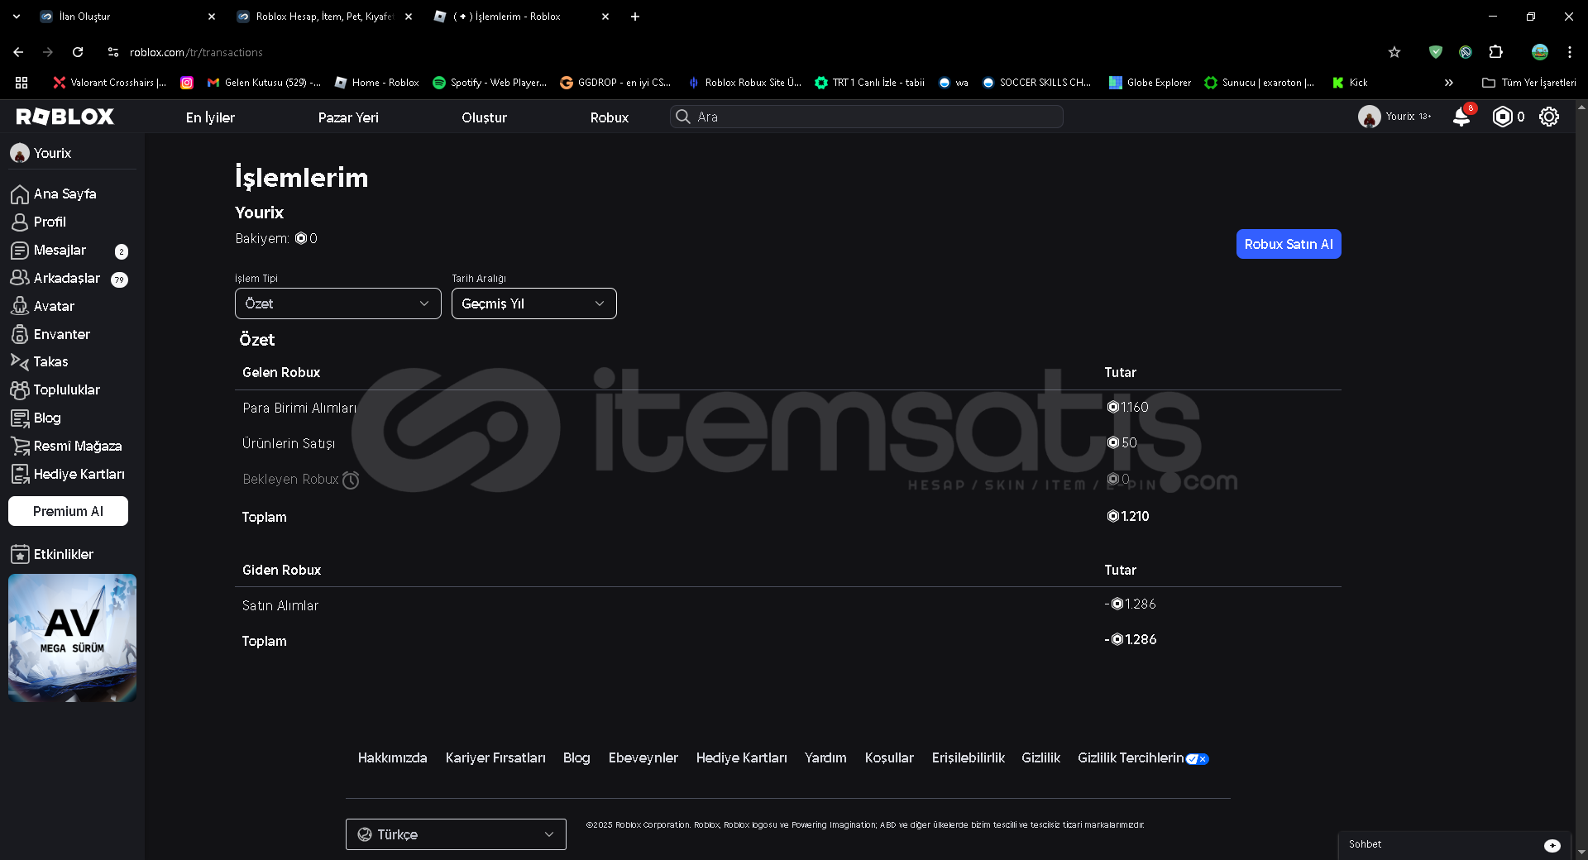Toggle the Gizlilik Tercihlerin privacy switch icon
Screen dimensions: 1588x860
pos(1197,759)
